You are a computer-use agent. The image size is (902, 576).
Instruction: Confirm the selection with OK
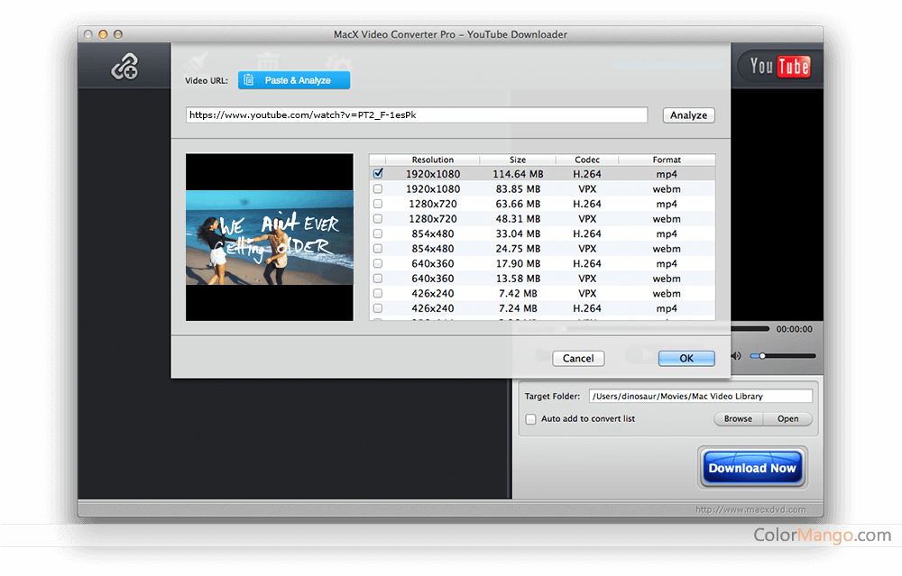click(x=686, y=358)
